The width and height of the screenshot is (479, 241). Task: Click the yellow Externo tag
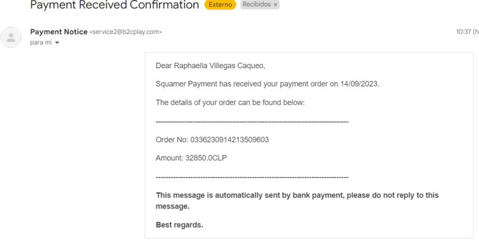click(220, 5)
